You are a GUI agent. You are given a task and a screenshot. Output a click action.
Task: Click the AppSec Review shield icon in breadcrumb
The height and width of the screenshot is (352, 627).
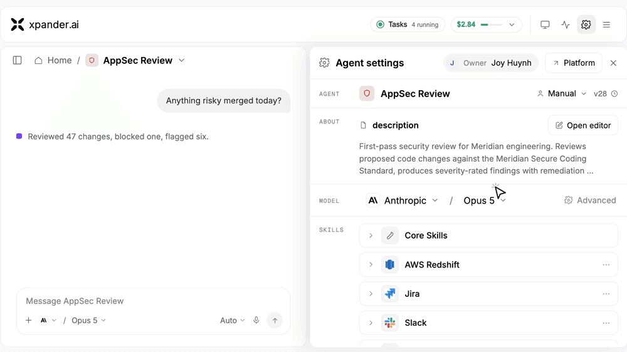coord(92,60)
